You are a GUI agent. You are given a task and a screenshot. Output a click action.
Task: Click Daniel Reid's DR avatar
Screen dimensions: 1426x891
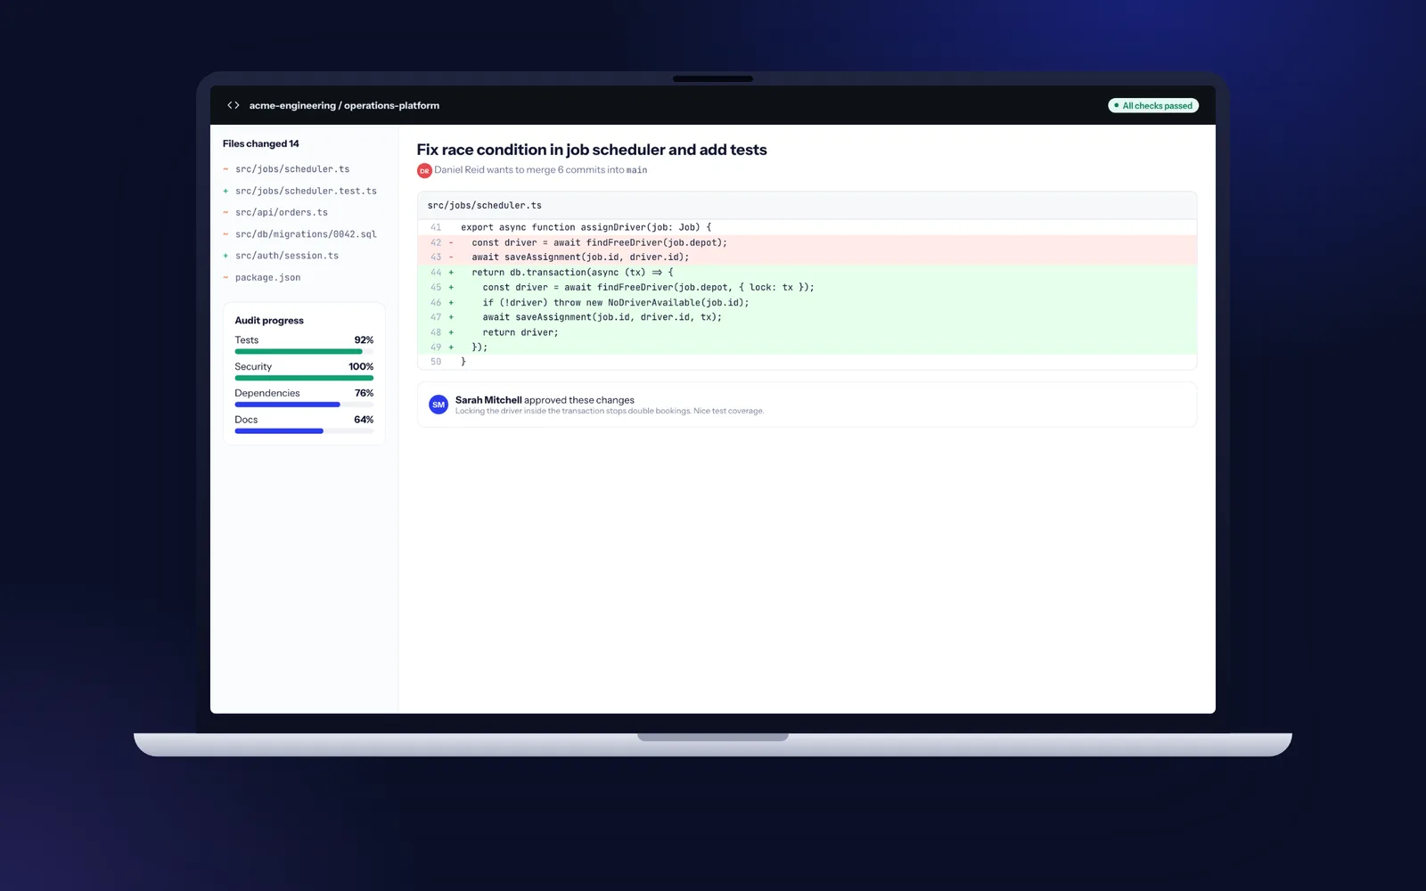tap(424, 170)
